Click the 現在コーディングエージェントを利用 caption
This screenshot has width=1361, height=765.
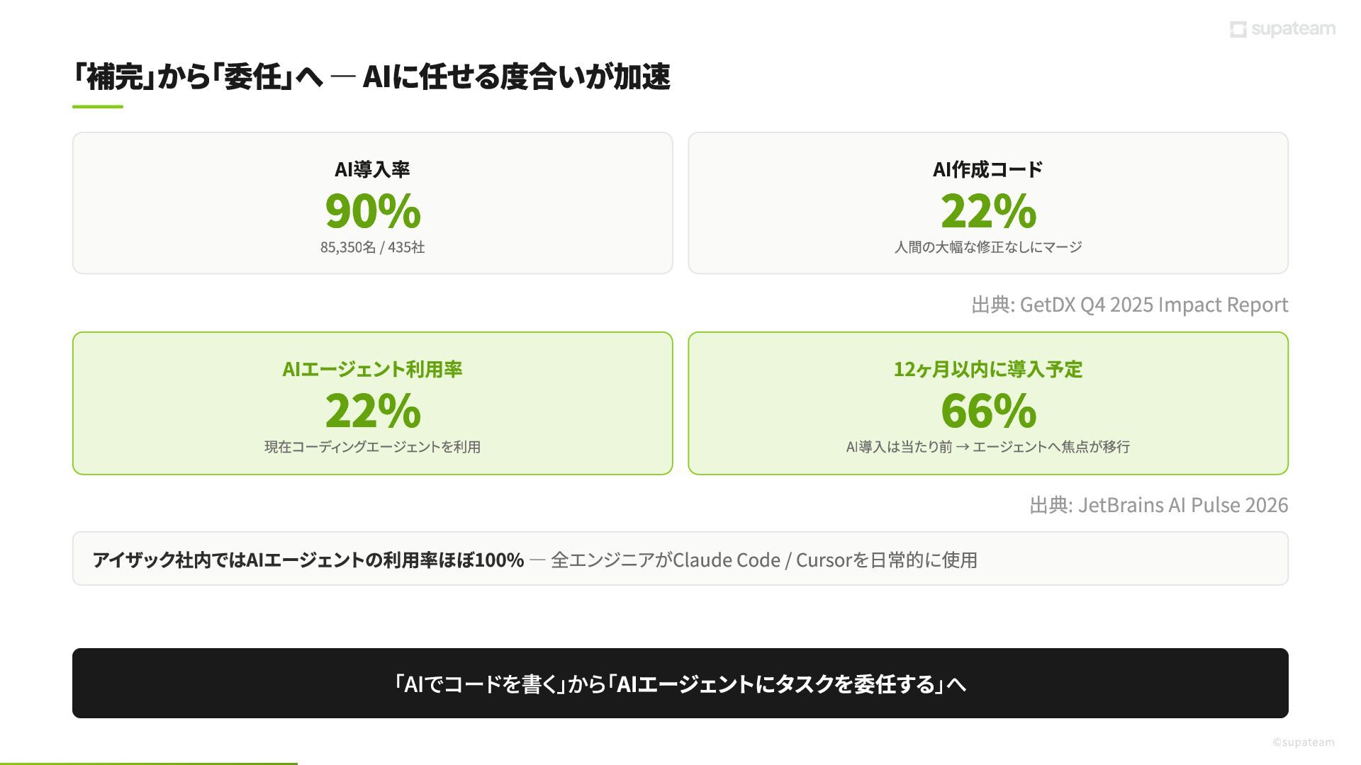pyautogui.click(x=372, y=447)
